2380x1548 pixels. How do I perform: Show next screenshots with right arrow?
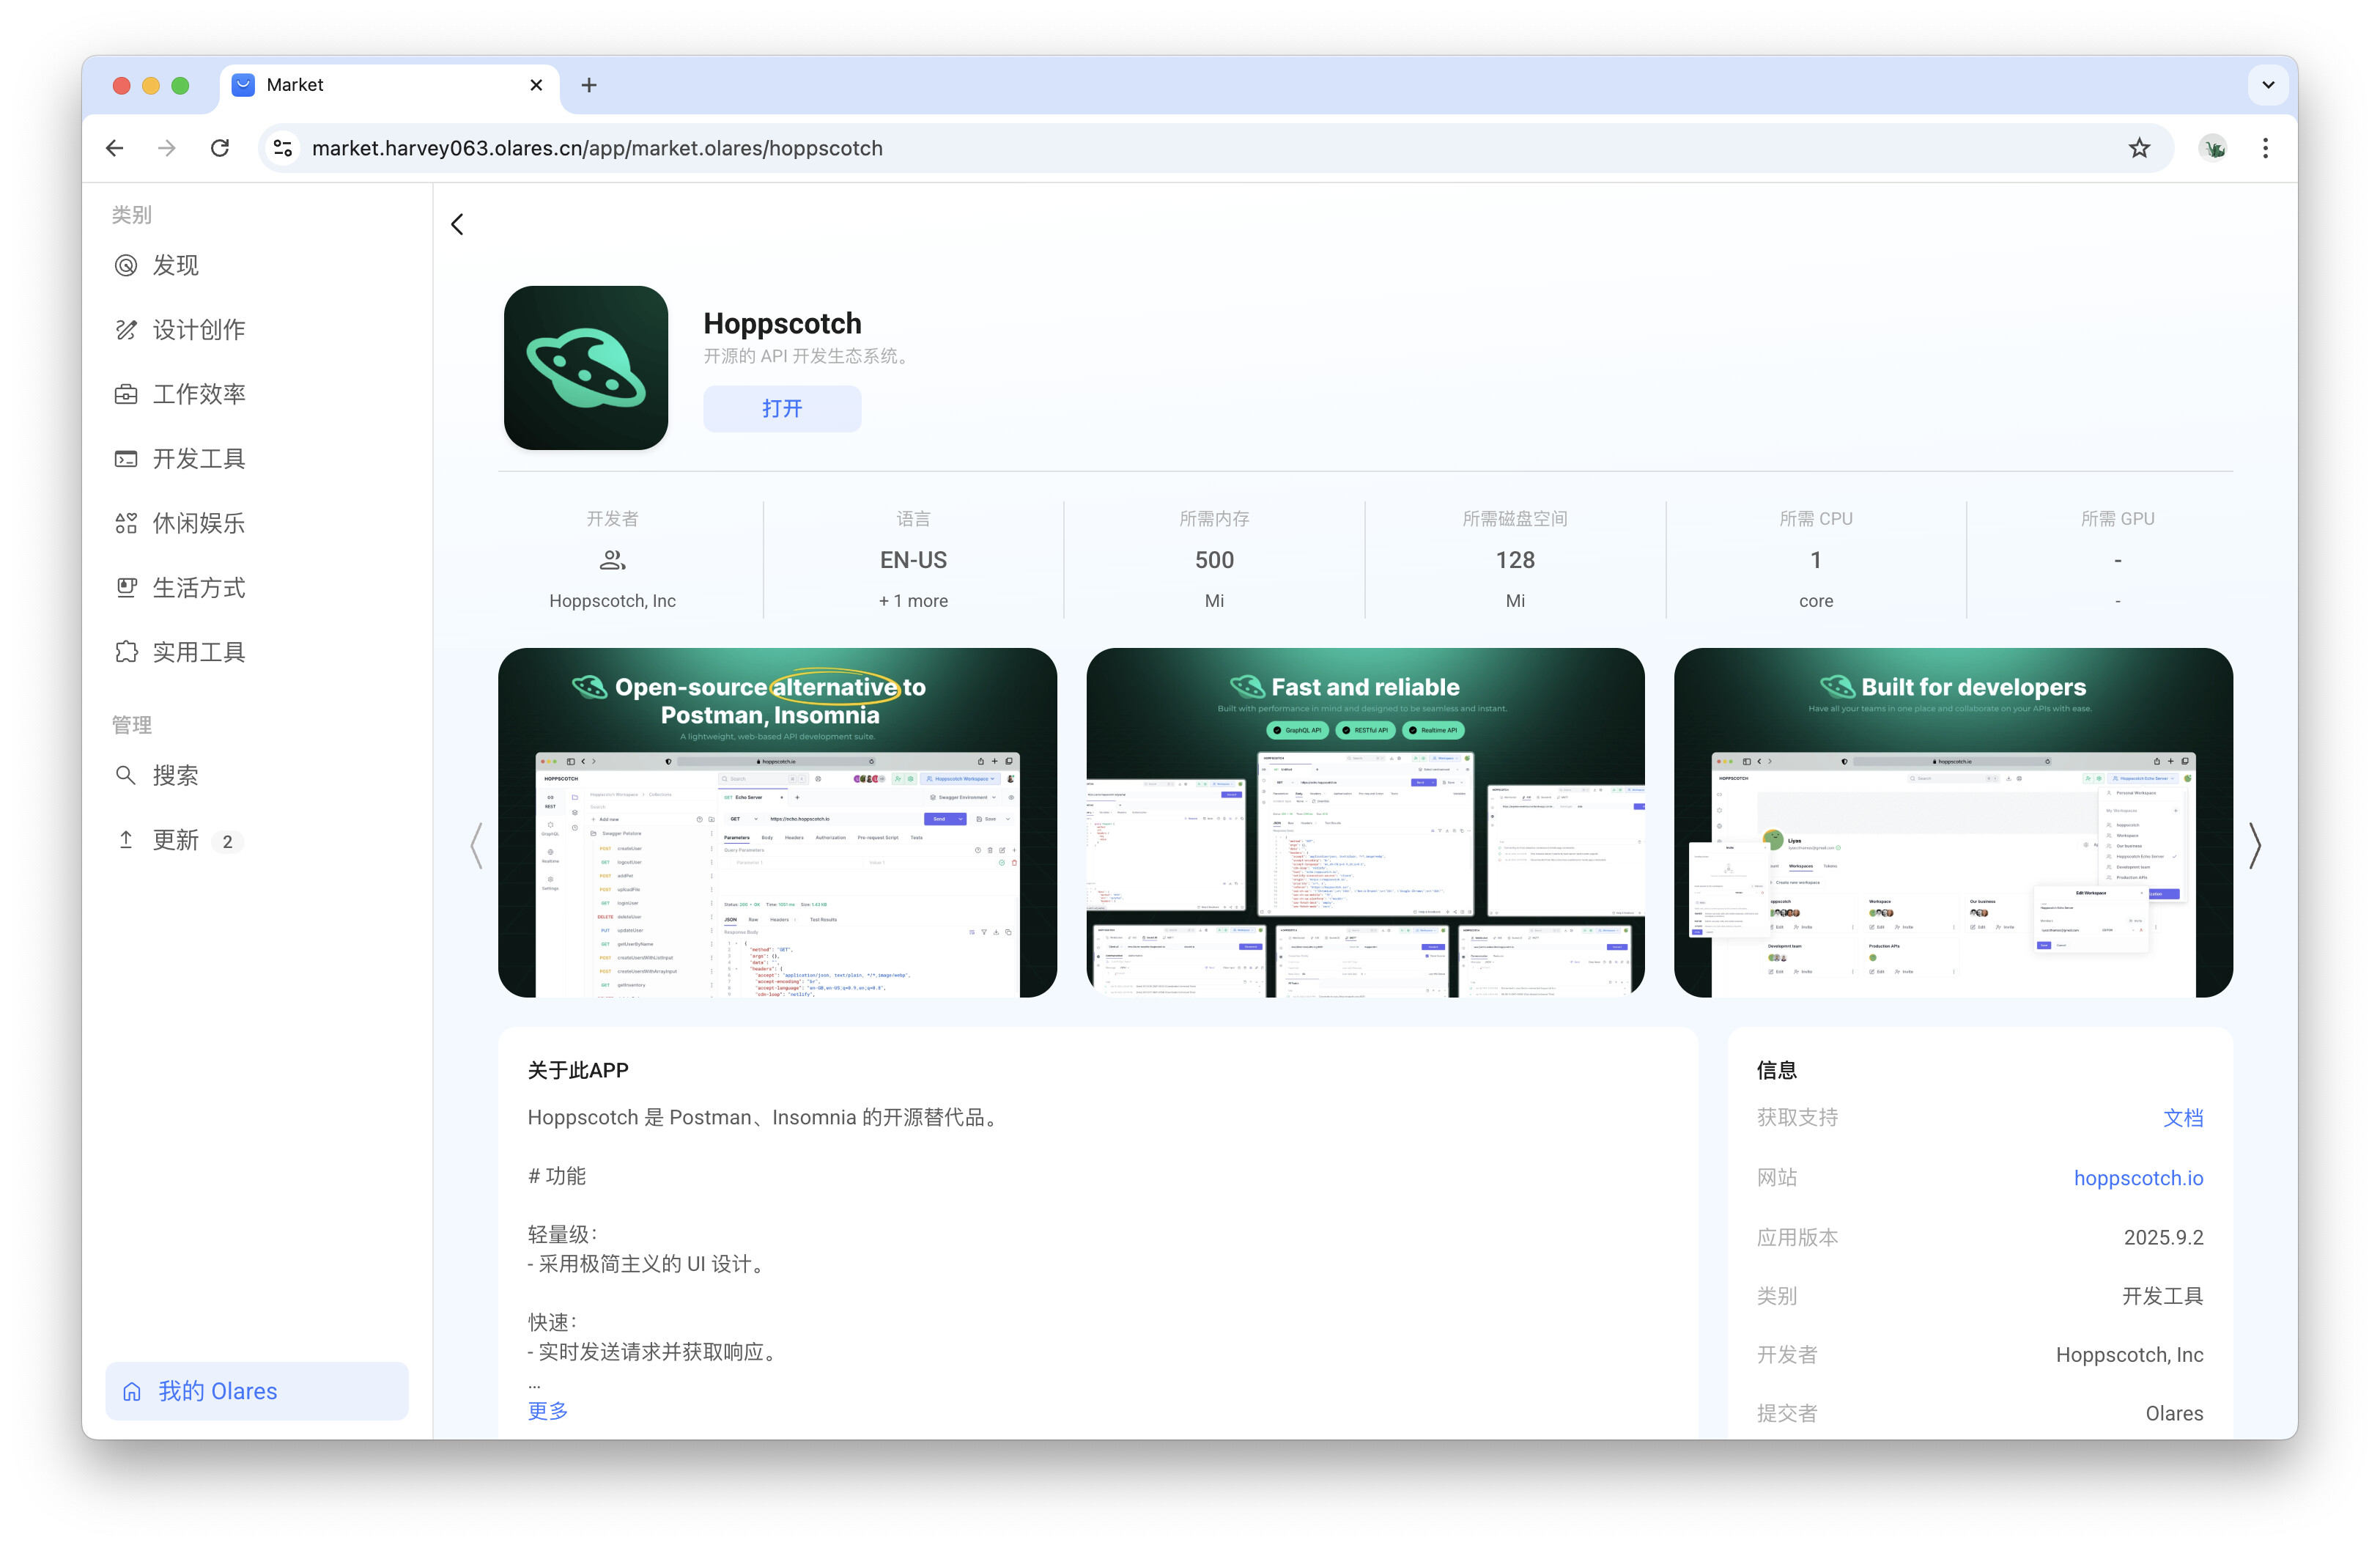(2254, 846)
